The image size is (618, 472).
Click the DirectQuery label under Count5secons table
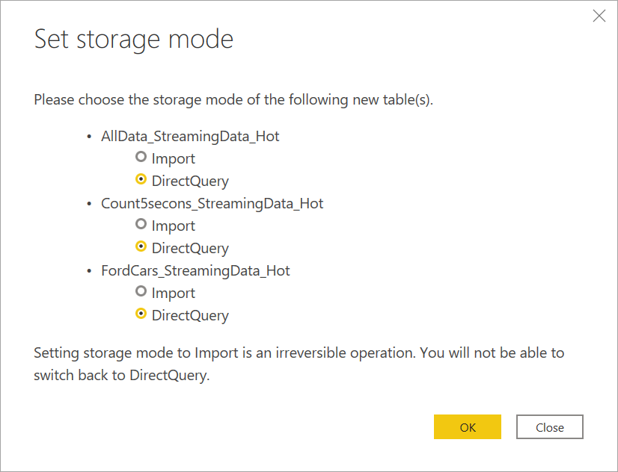[x=191, y=247]
